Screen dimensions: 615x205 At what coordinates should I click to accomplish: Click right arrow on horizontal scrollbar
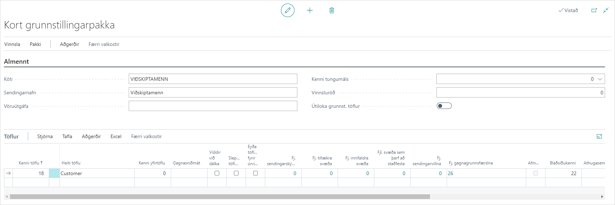point(602,196)
